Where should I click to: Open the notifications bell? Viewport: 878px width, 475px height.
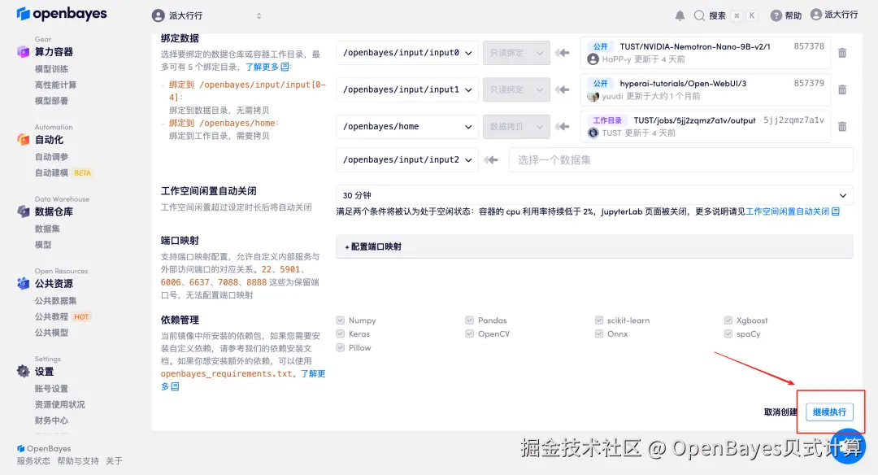(680, 15)
